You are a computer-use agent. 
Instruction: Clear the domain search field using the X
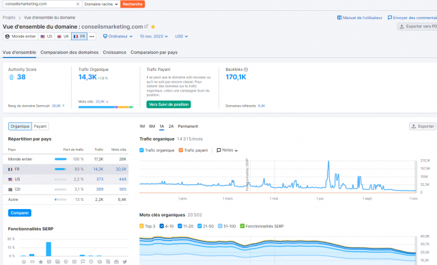[x=78, y=4]
